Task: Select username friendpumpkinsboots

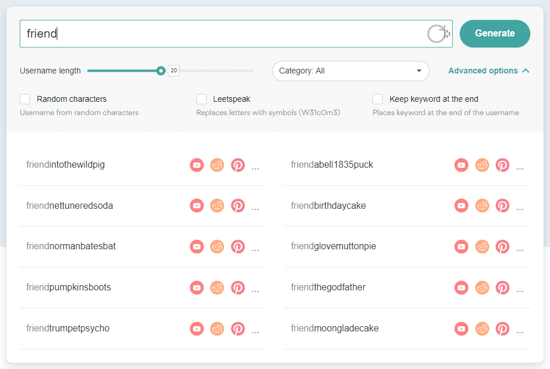Action: pos(68,287)
